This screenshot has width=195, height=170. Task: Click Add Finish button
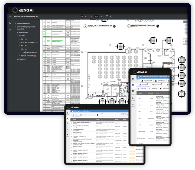(x=142, y=89)
